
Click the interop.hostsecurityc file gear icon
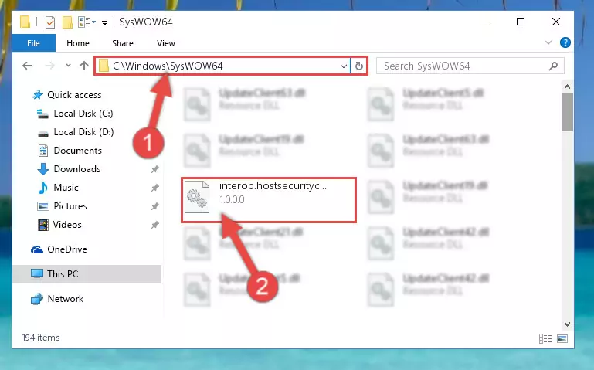tap(197, 197)
